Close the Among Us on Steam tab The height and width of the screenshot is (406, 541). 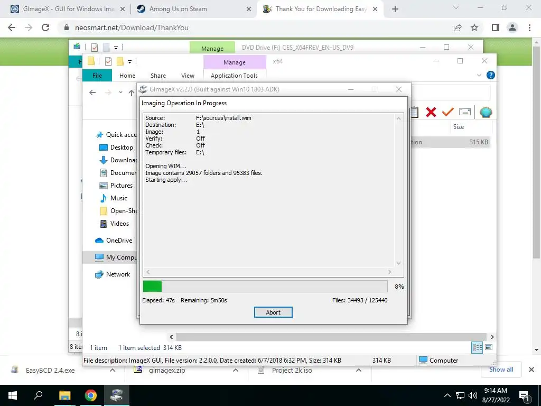point(249,10)
